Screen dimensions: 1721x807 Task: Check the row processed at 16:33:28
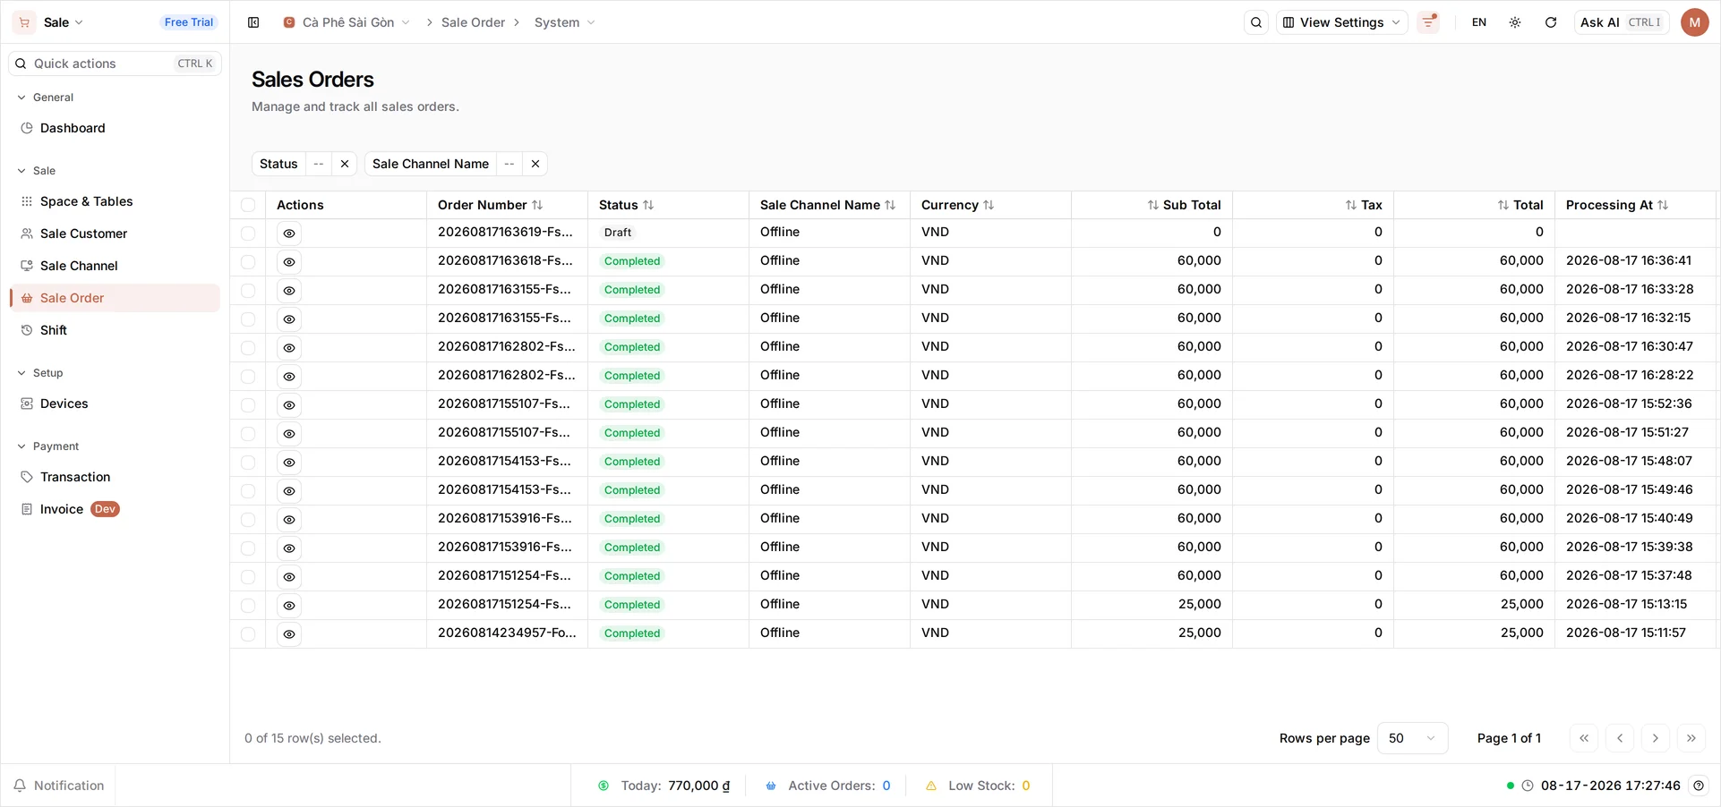click(x=248, y=291)
